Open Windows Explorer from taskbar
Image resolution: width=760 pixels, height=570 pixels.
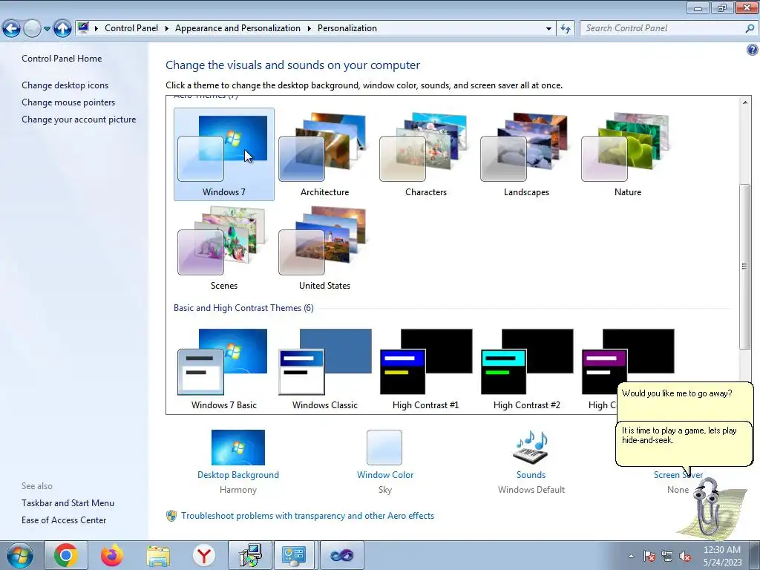tap(158, 555)
